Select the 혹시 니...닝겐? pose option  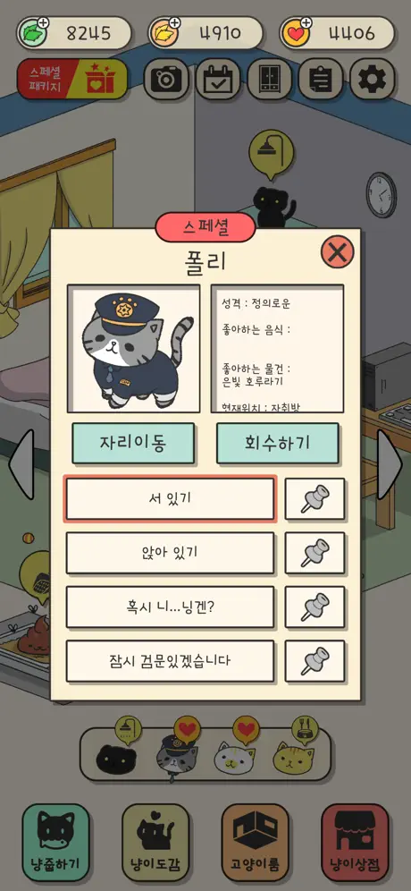pos(171,607)
